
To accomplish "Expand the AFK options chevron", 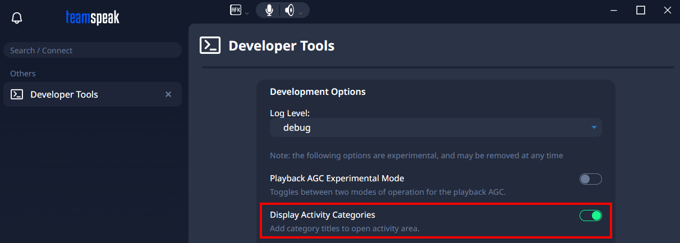I will (247, 13).
